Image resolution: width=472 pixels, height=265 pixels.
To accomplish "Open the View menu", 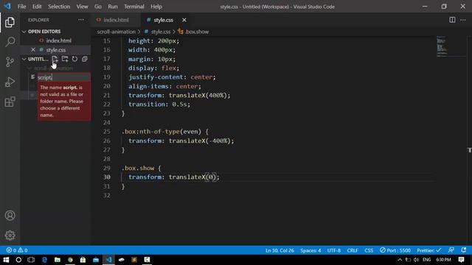I will 82,7.
